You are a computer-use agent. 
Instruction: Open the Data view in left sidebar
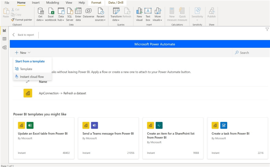4,39
